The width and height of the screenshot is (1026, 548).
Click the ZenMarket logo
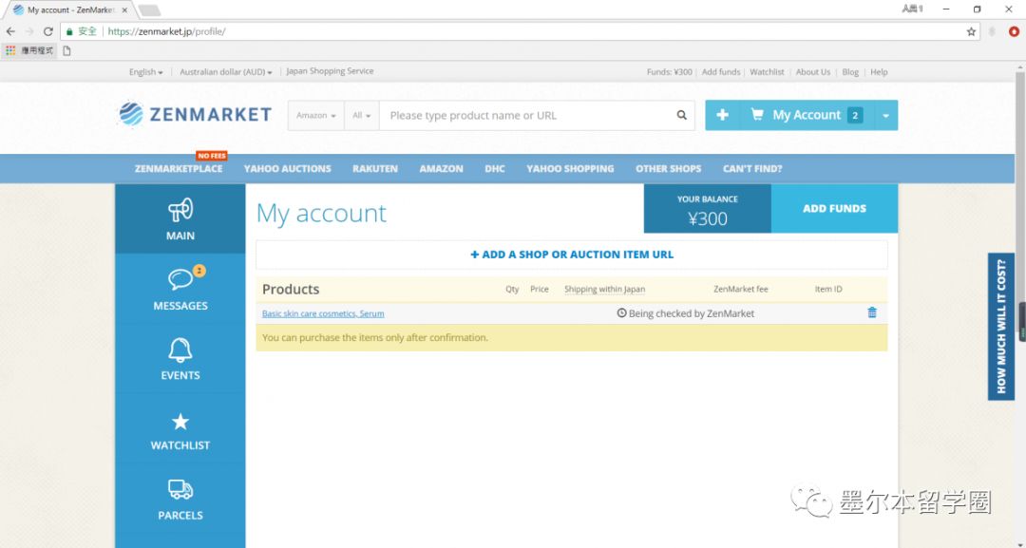click(x=195, y=114)
